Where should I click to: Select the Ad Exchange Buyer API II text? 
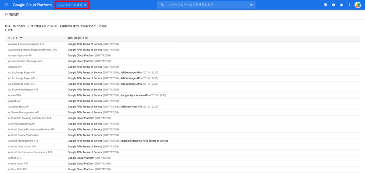22,78
